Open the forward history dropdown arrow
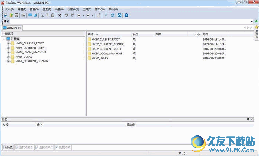Screen dimensions: 259x156 coord(92,16)
